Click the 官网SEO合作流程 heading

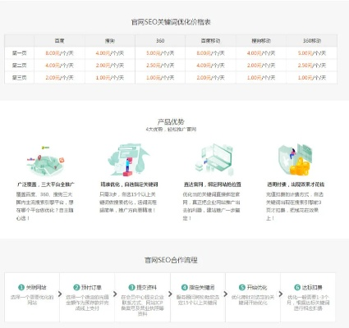(171, 260)
